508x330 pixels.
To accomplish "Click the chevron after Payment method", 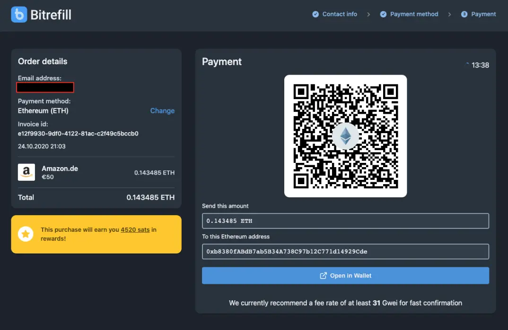I will (449, 14).
